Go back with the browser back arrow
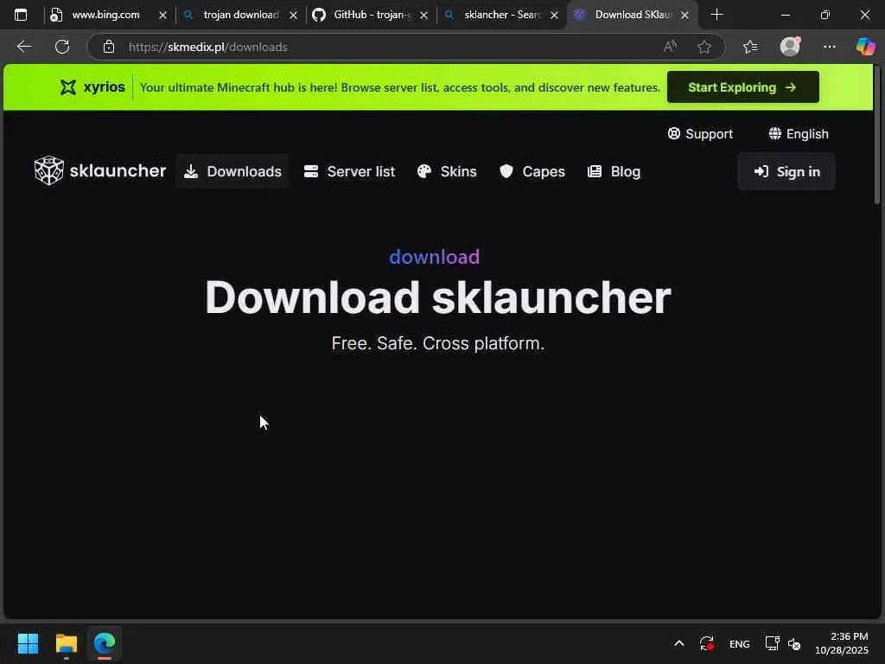 23,47
